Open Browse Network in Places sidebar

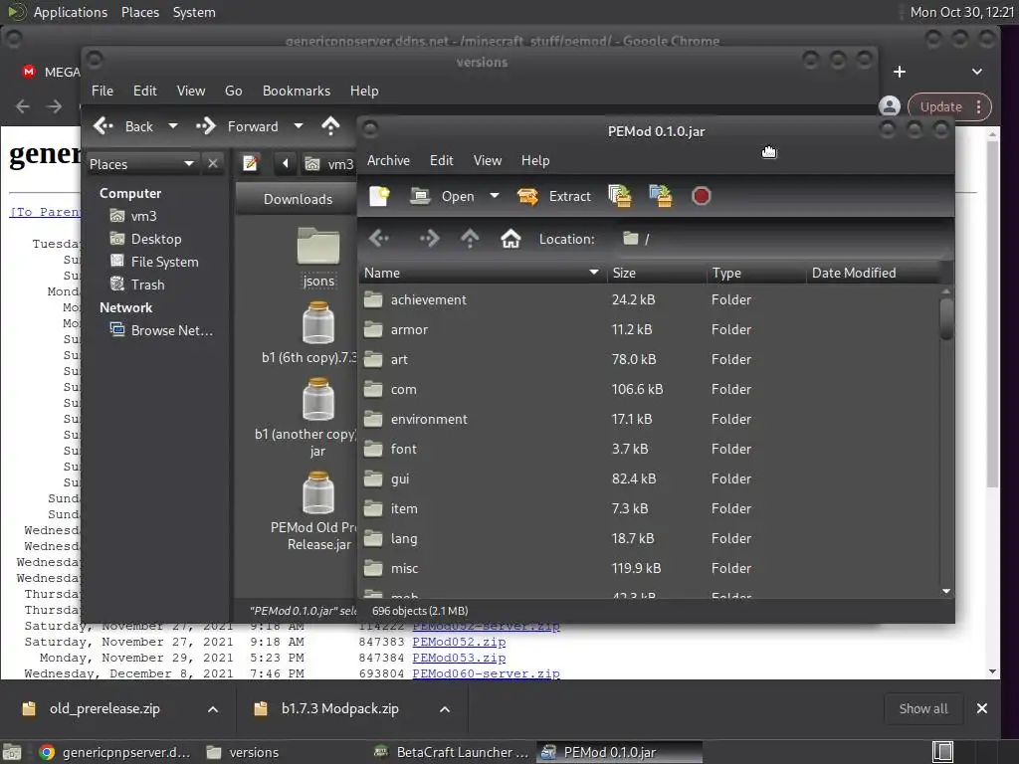point(162,330)
